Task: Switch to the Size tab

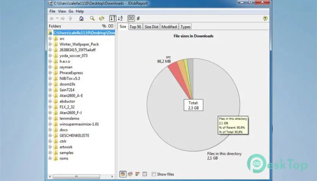Action: pyautogui.click(x=123, y=26)
